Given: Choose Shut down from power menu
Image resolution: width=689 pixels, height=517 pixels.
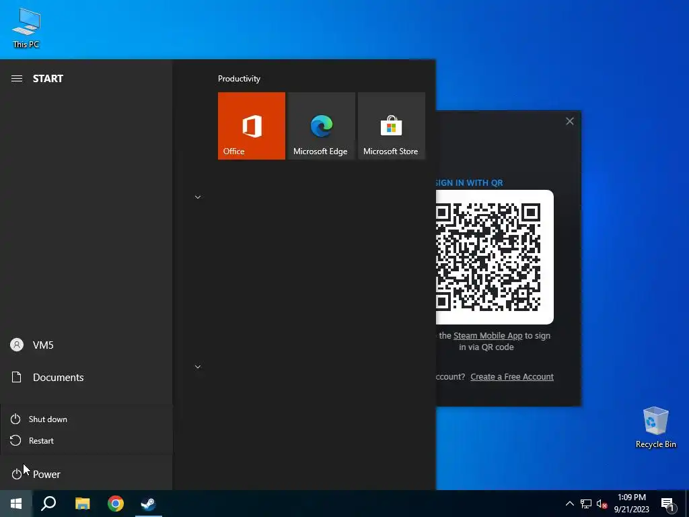Looking at the screenshot, I should pyautogui.click(x=86, y=419).
